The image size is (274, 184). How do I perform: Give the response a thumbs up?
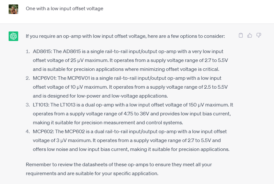pos(250,35)
